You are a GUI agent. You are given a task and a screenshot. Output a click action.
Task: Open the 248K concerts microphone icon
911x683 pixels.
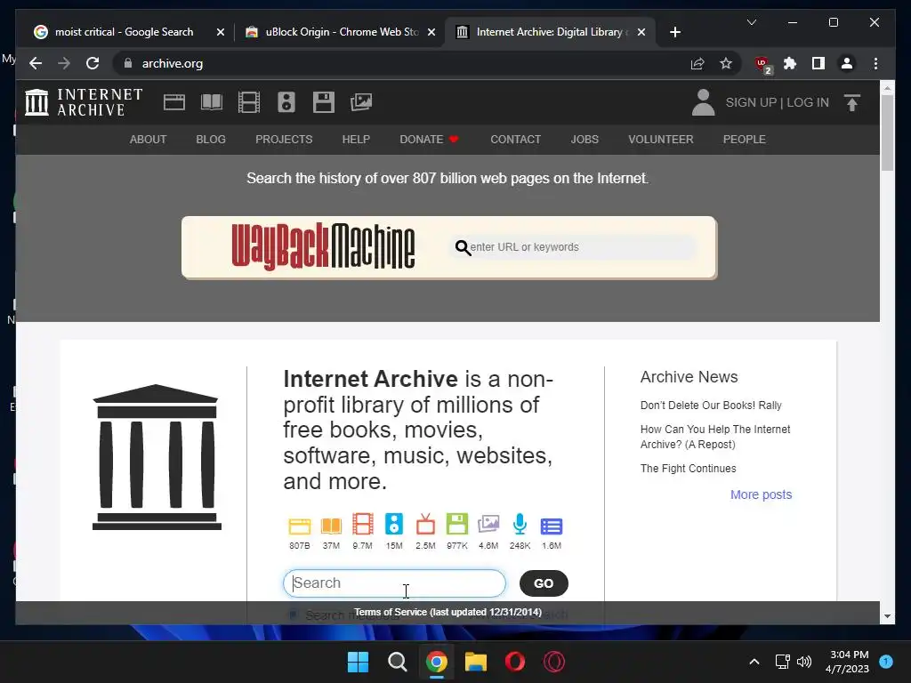tap(520, 525)
